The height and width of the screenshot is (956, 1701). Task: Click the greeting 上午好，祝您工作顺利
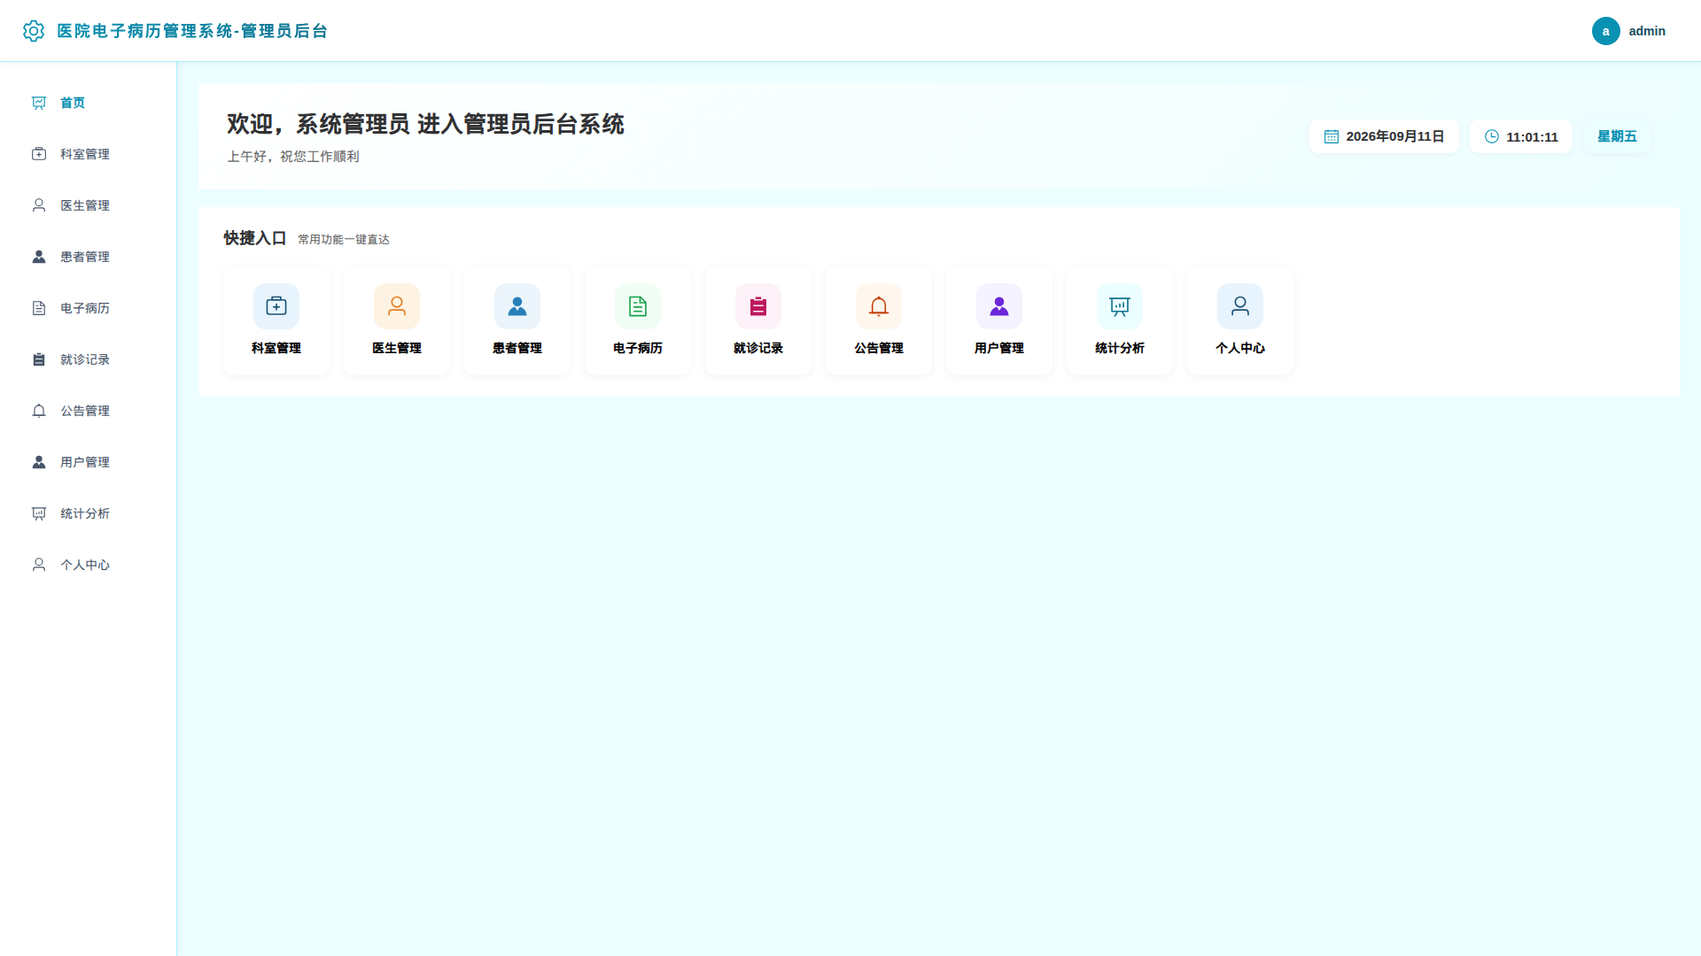[293, 157]
